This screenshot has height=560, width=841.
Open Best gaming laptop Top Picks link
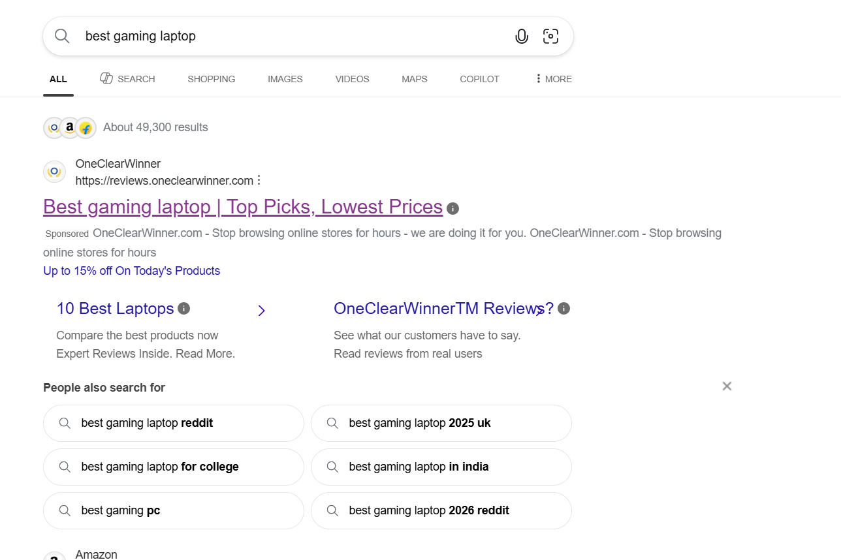point(243,207)
